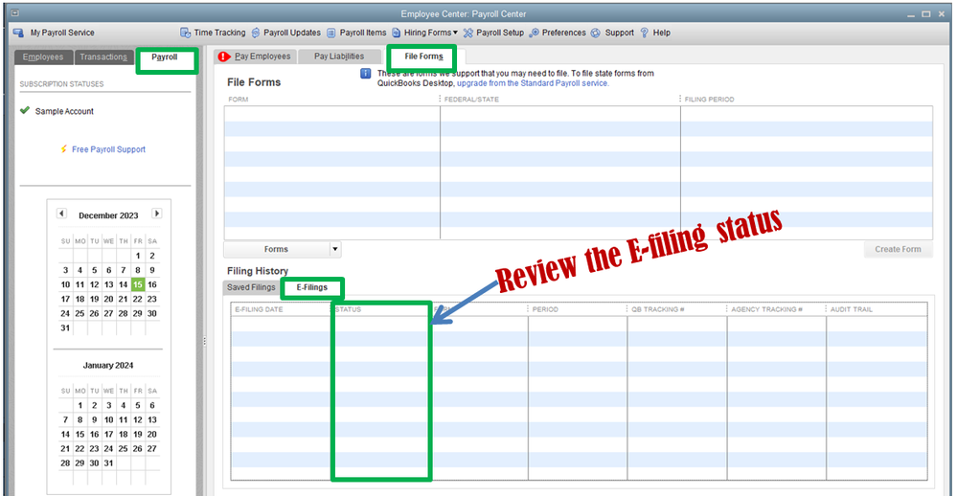Click the Hiring Forms icon
The width and height of the screenshot is (957, 496).
point(396,33)
